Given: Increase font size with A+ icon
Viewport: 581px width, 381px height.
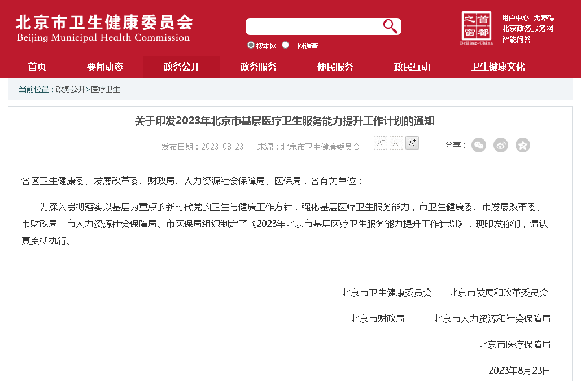Looking at the screenshot, I should point(412,143).
